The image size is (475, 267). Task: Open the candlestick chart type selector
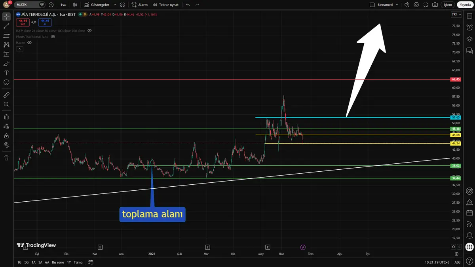click(x=75, y=5)
